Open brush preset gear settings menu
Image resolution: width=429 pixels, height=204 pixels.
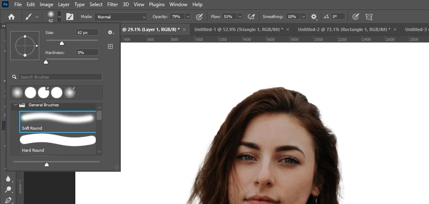(x=110, y=32)
